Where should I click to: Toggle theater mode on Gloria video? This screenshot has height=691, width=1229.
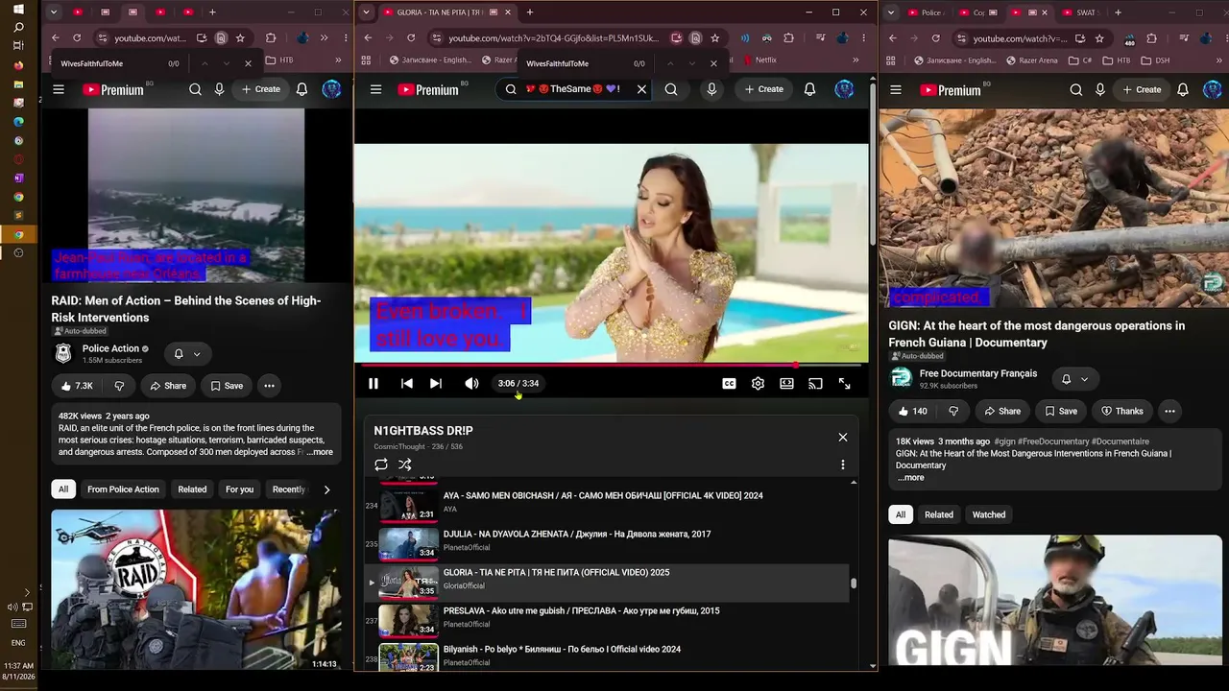point(786,384)
